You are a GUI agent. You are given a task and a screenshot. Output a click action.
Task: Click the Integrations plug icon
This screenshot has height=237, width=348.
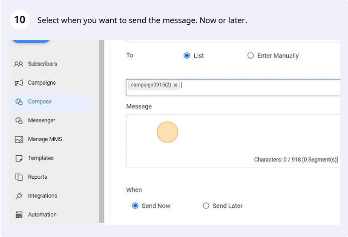coord(19,196)
